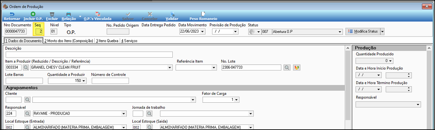Viewport: 435px width, 130px height.
Task: Expand the Local Estoque (Entrada) dropdown
Action: (x=124, y=127)
